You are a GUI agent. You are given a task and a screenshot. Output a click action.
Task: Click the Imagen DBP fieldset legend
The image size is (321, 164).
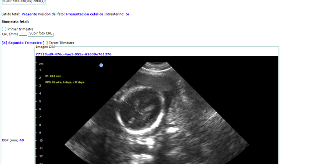(46, 47)
